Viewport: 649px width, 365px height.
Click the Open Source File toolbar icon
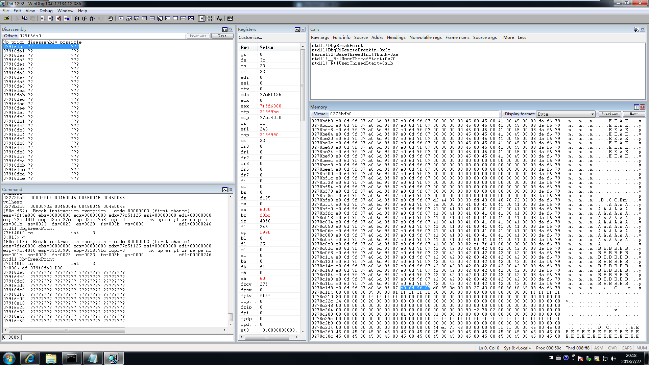[6, 18]
